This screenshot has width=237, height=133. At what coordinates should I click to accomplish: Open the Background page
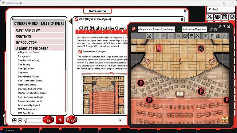(24, 56)
